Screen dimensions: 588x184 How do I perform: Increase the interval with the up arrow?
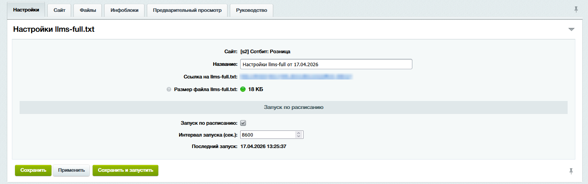[x=298, y=133]
